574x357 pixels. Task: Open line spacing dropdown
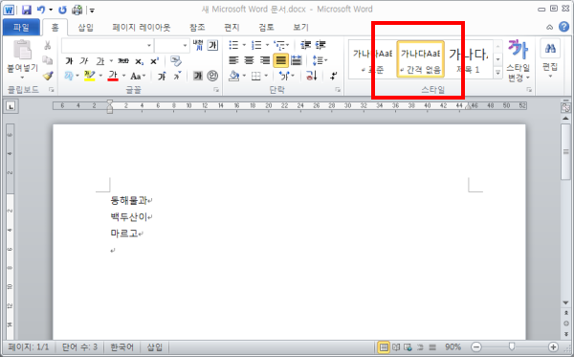pyautogui.click(x=320, y=60)
